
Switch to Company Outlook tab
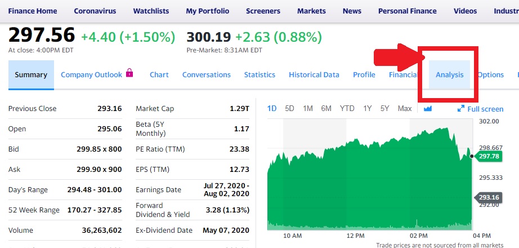(91, 75)
